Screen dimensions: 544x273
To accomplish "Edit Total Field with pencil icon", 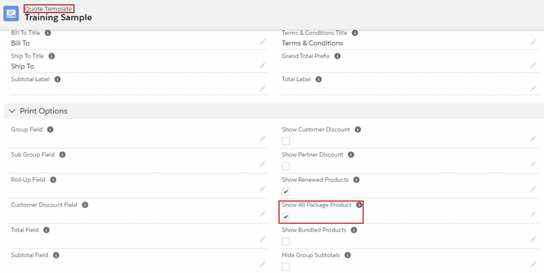I will (263, 239).
